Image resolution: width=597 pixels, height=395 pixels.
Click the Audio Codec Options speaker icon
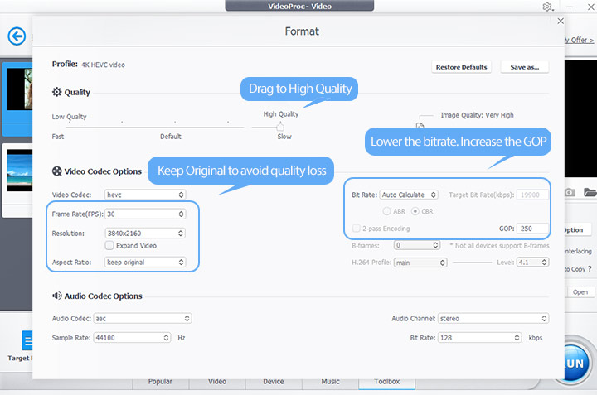click(x=56, y=296)
